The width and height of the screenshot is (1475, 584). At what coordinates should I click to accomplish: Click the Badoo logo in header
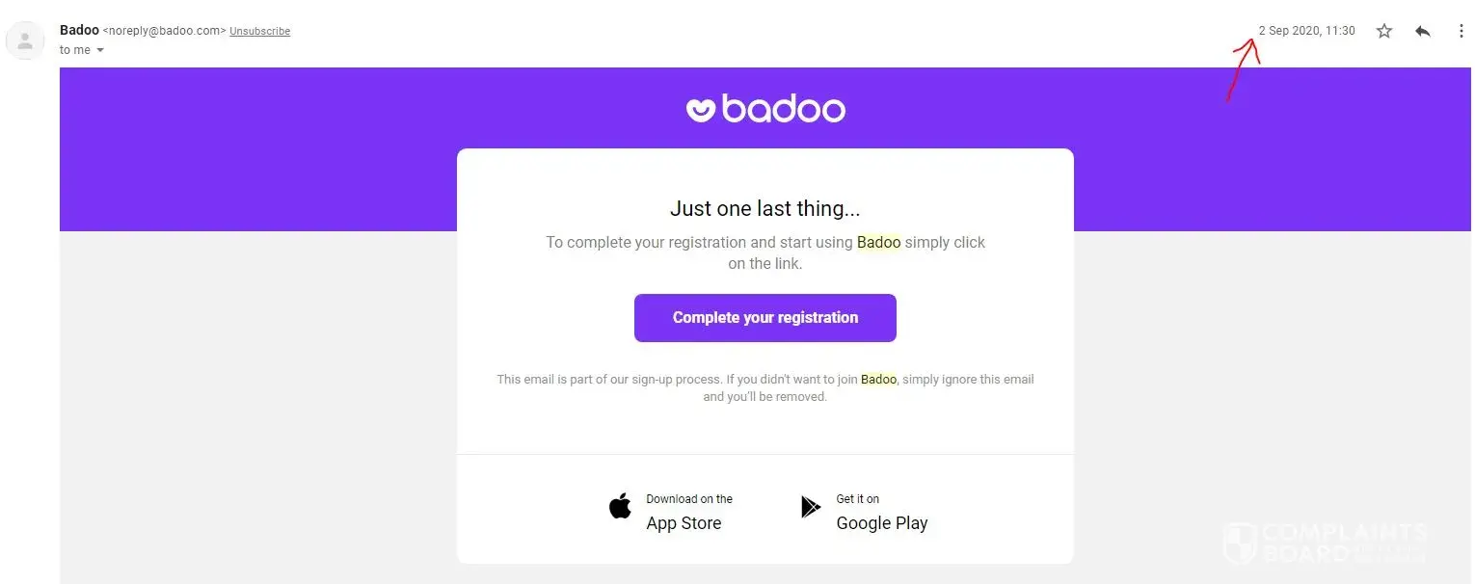click(x=765, y=109)
